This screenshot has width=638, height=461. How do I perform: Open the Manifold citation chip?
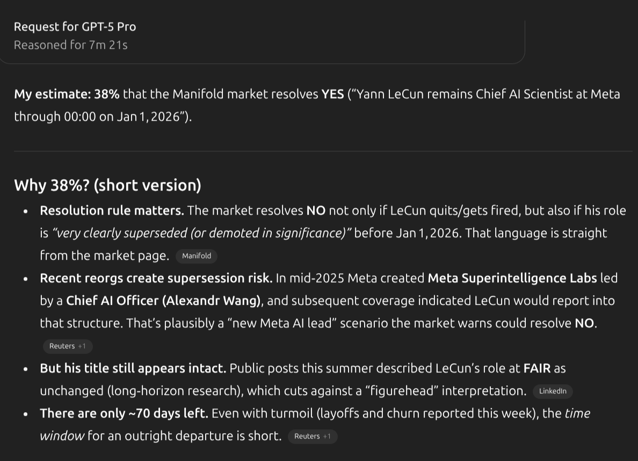point(197,256)
